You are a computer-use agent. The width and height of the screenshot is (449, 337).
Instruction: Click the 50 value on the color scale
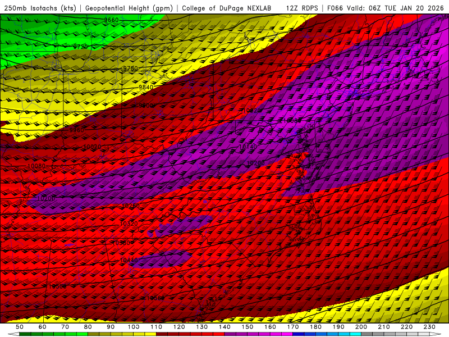(x=20, y=327)
